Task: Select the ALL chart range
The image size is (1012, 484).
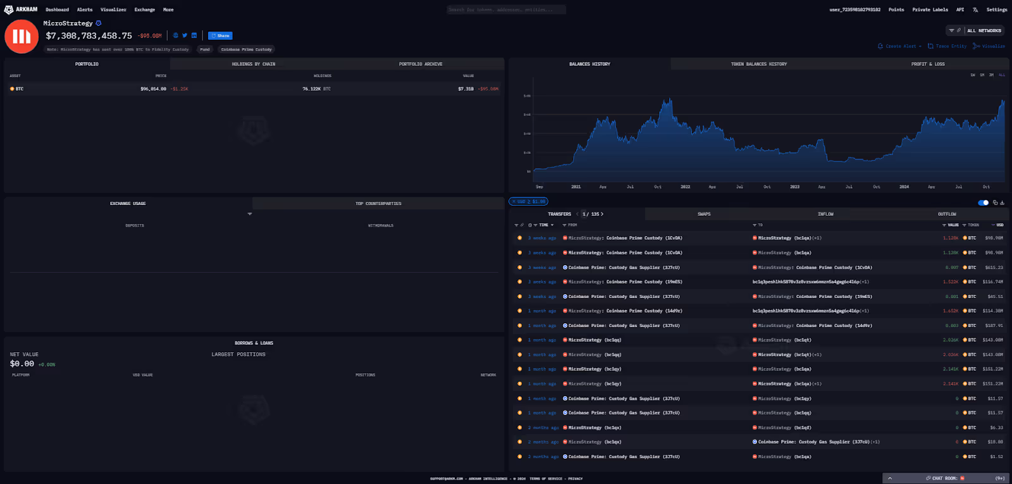Action: click(1002, 75)
